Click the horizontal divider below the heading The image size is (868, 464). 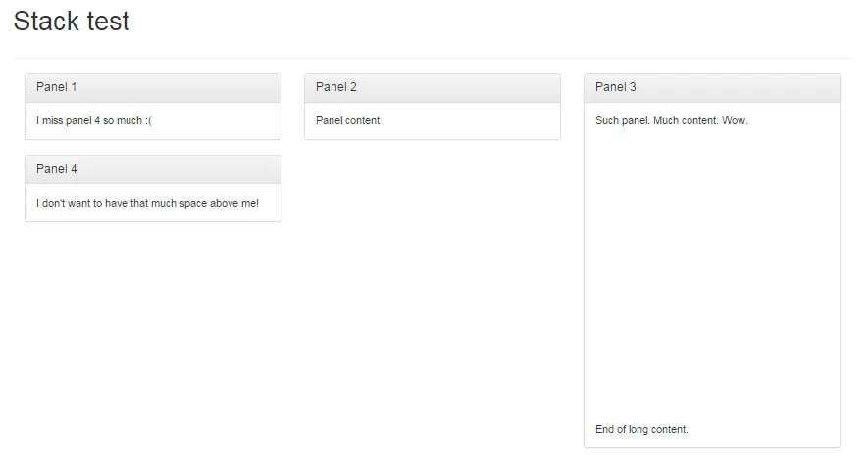432,58
